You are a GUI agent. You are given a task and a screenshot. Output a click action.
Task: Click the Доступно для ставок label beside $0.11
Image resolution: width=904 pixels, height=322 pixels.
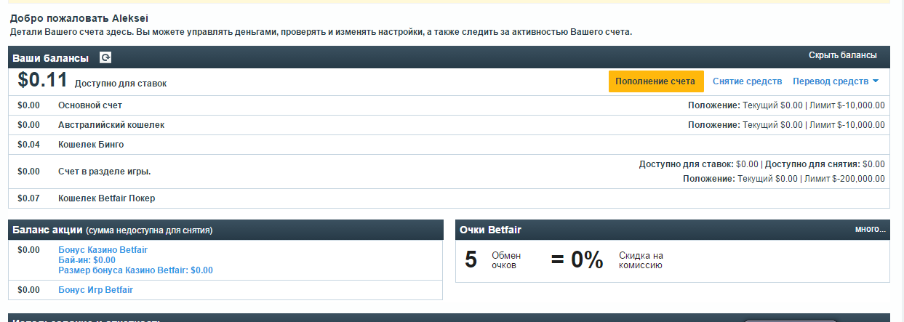pyautogui.click(x=121, y=84)
